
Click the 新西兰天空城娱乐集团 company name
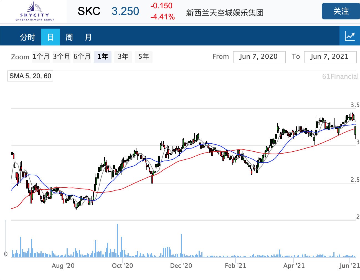pyautogui.click(x=225, y=13)
